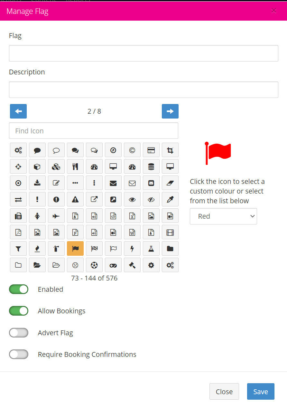Pick the horizontal ellipsis icon
The width and height of the screenshot is (287, 409).
pyautogui.click(x=75, y=183)
